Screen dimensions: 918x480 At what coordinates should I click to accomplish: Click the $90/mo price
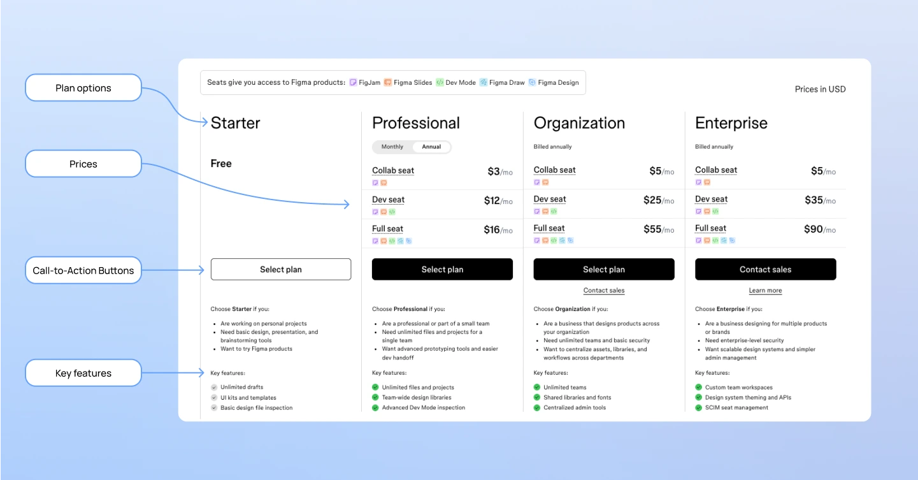click(x=820, y=229)
